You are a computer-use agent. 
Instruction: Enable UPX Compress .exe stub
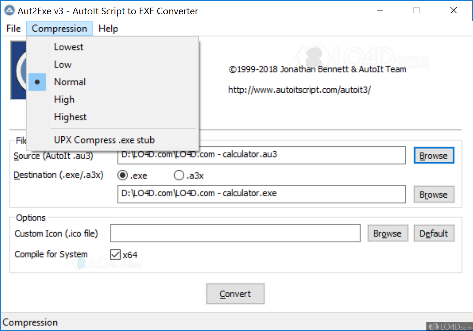(x=104, y=140)
